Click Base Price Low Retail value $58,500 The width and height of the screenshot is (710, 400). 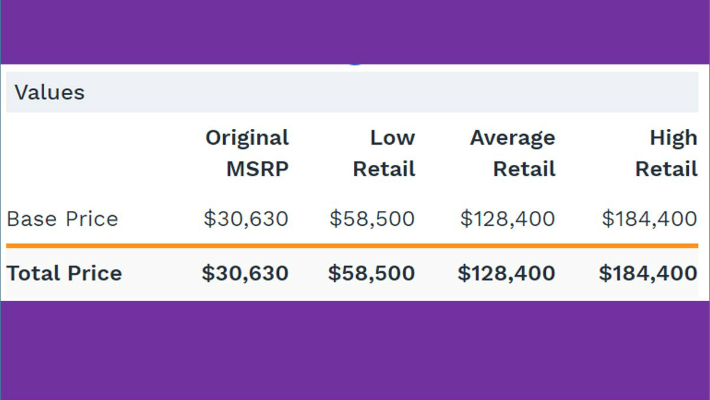coord(372,219)
